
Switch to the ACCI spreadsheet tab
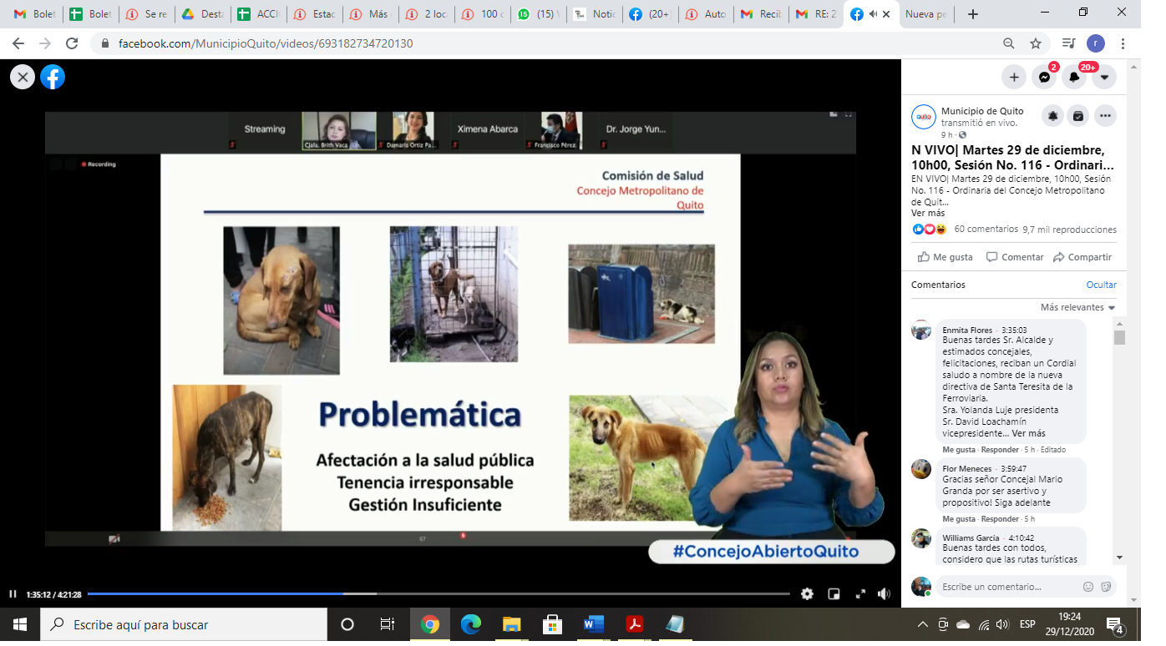tap(256, 14)
